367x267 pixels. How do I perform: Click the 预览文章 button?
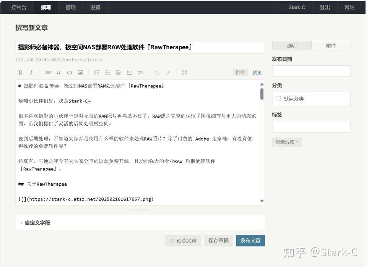click(x=183, y=241)
